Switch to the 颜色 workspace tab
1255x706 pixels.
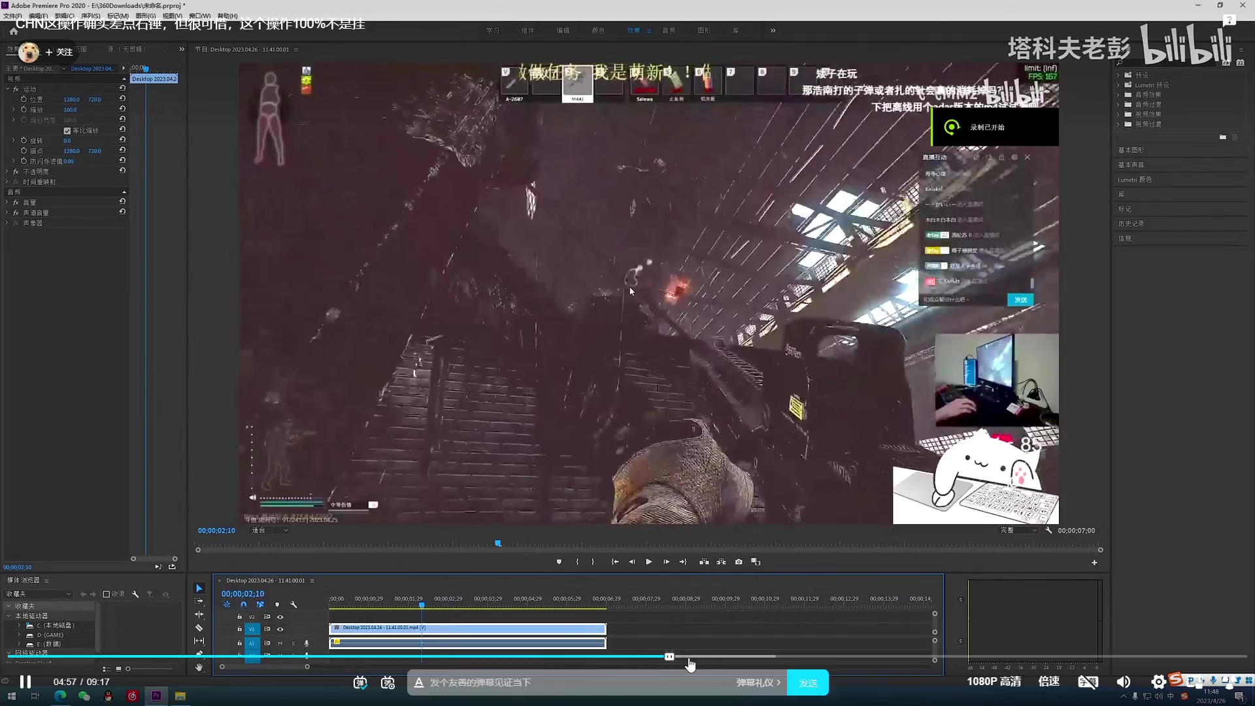coord(598,31)
